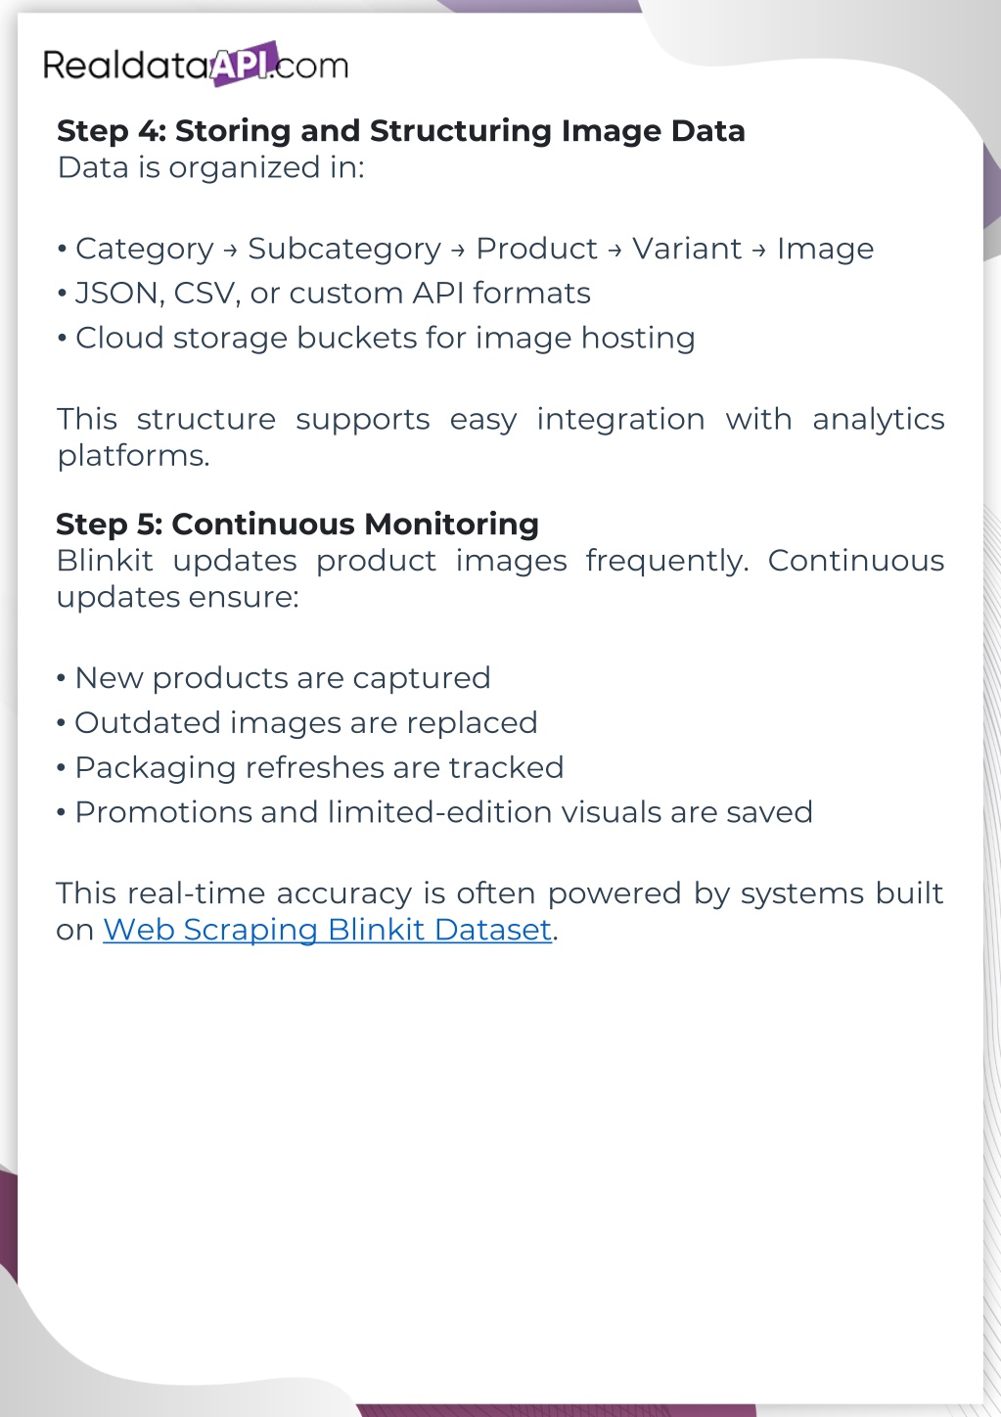The width and height of the screenshot is (1001, 1417).
Task: Click the word Subcategory in the hierarchy bullet
Action: (x=343, y=250)
